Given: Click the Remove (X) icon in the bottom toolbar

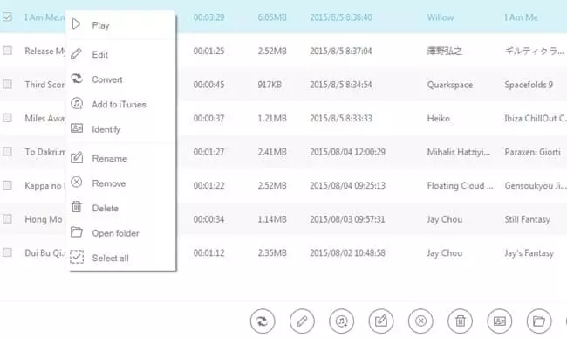Looking at the screenshot, I should (x=420, y=321).
